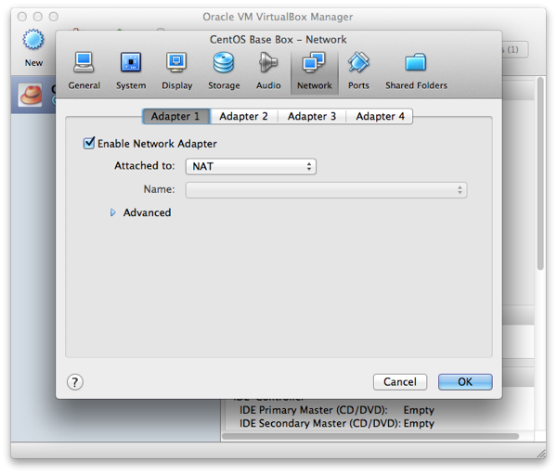Click the help question mark button

76,382
